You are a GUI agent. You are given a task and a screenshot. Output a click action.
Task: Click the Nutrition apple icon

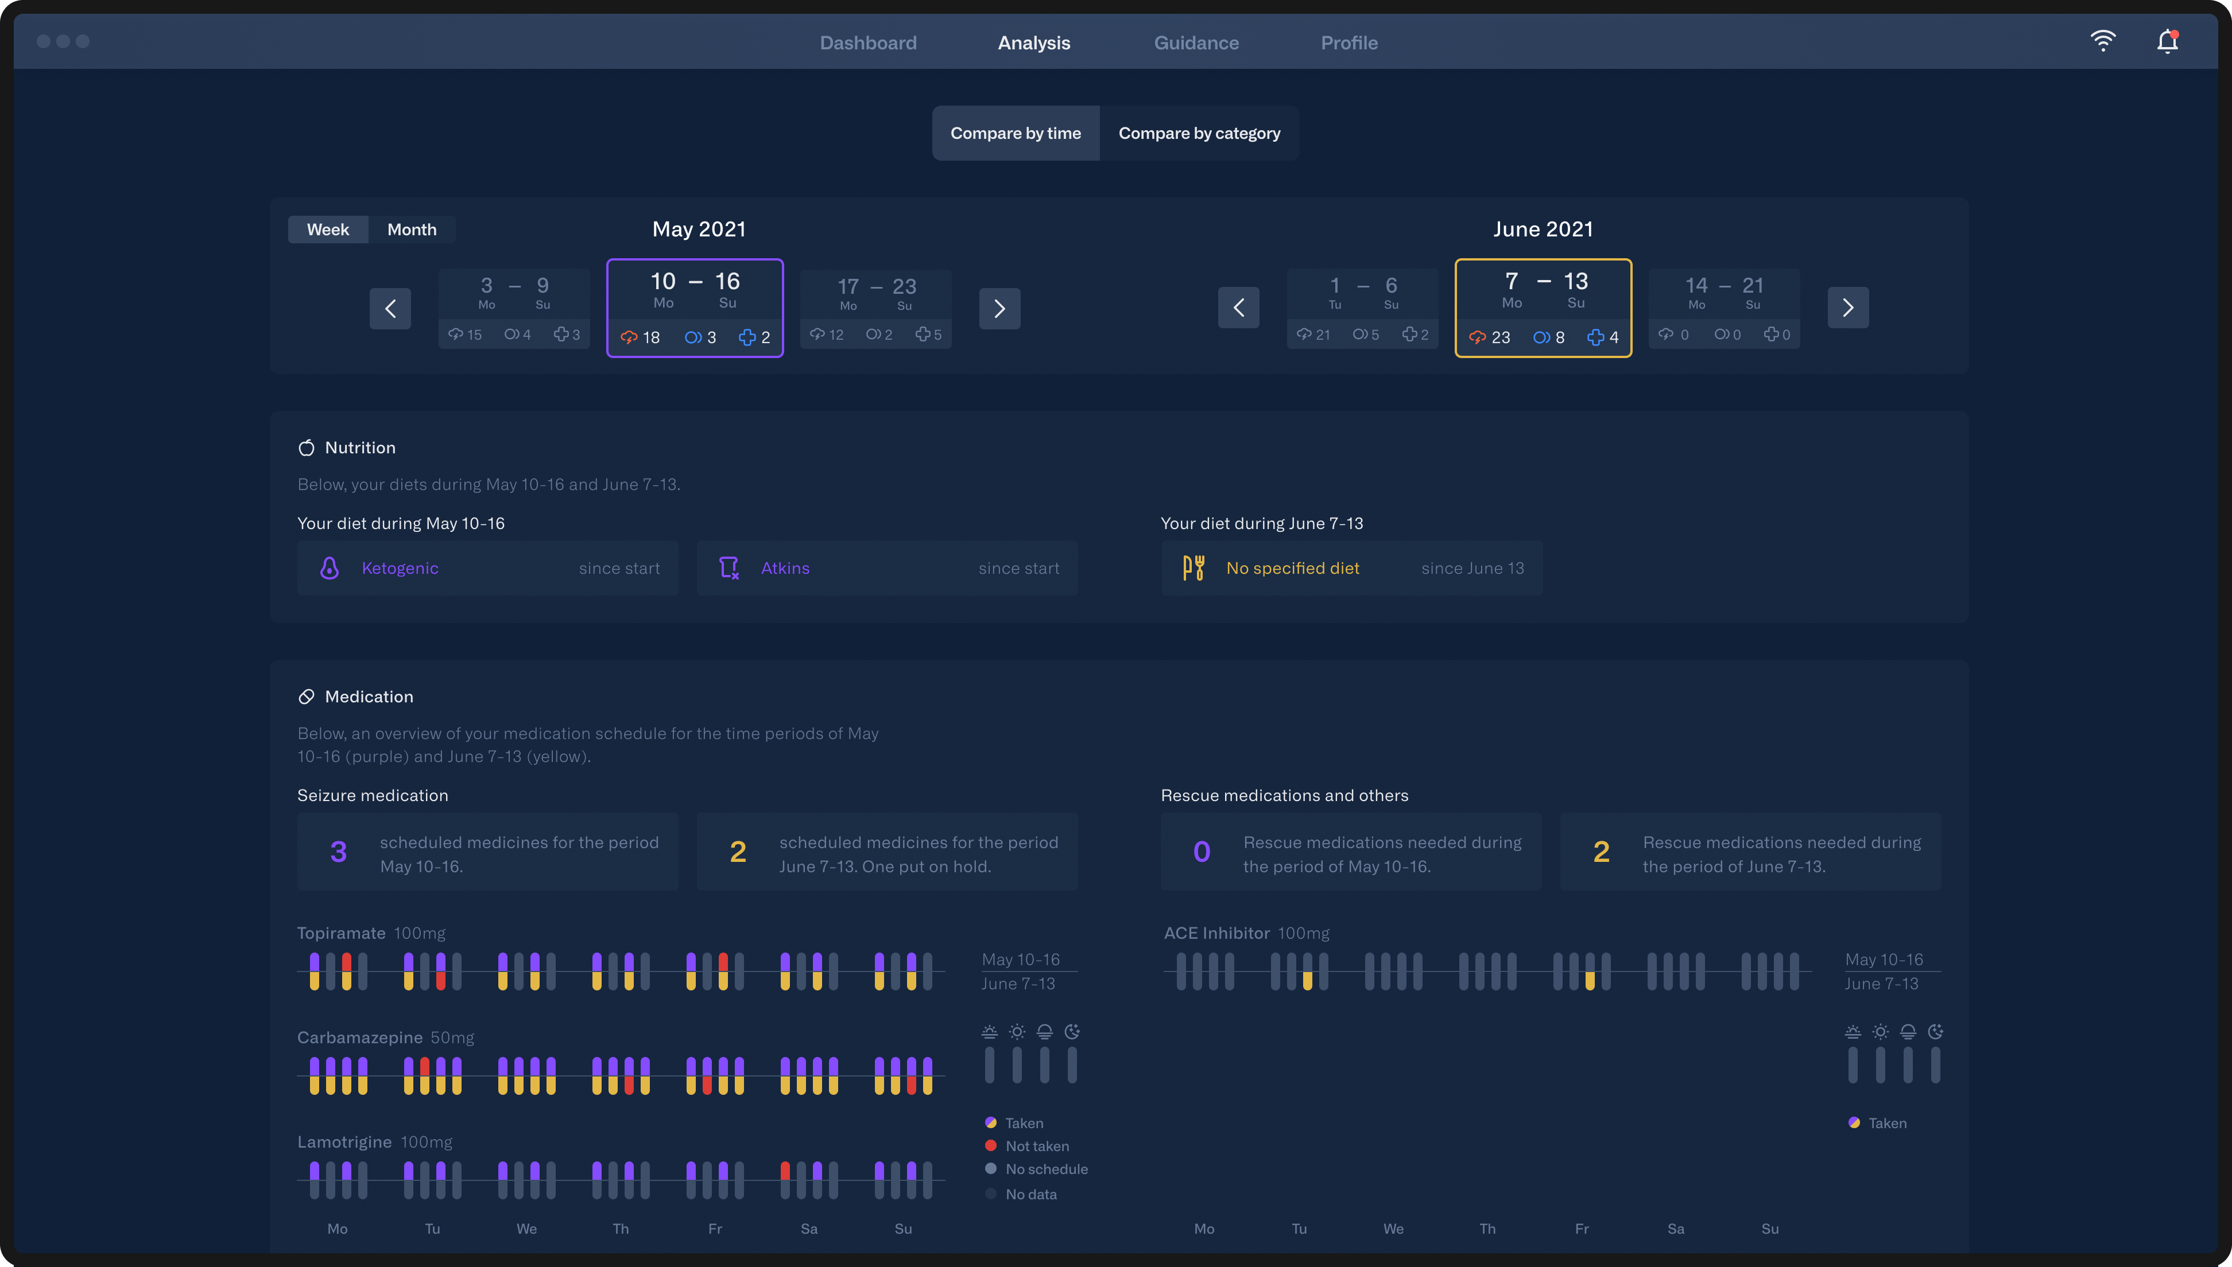[x=307, y=447]
